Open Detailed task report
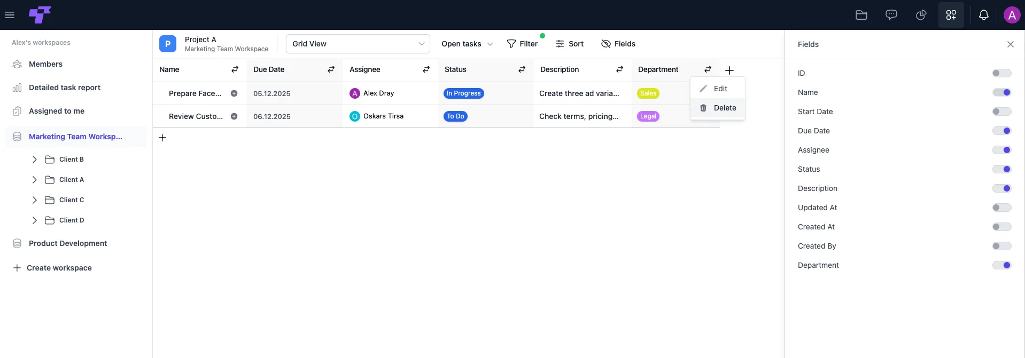The width and height of the screenshot is (1025, 358). (64, 87)
